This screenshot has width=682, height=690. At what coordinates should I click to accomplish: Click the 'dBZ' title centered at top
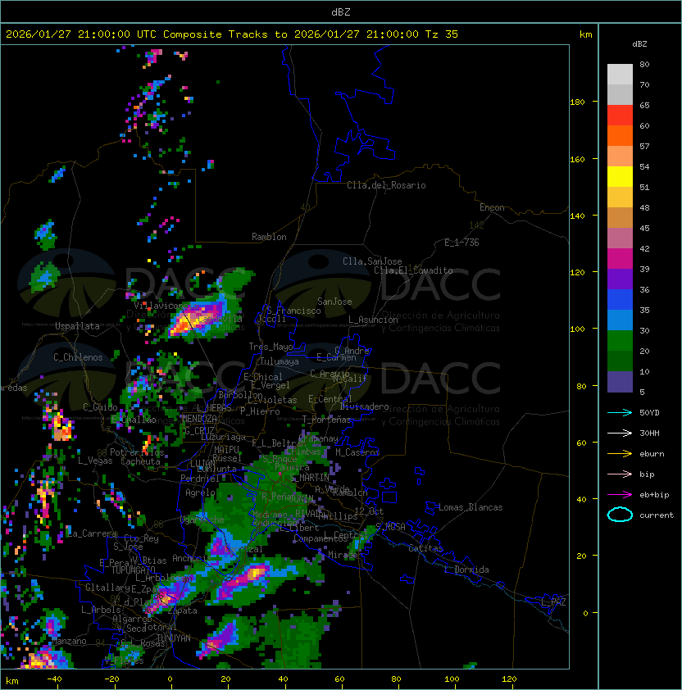click(x=341, y=12)
